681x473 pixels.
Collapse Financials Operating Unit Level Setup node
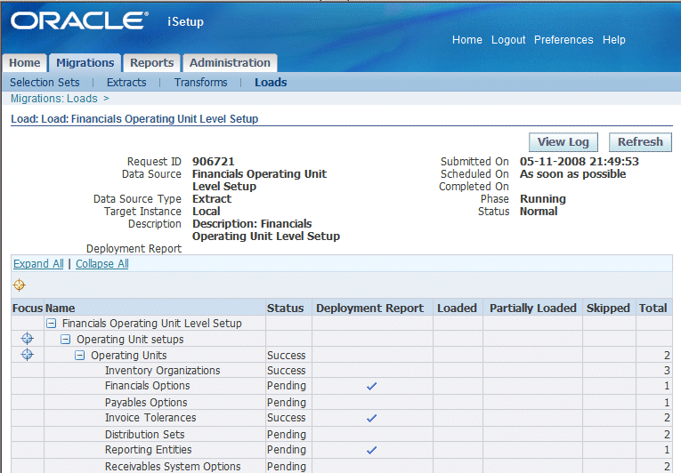tap(52, 324)
